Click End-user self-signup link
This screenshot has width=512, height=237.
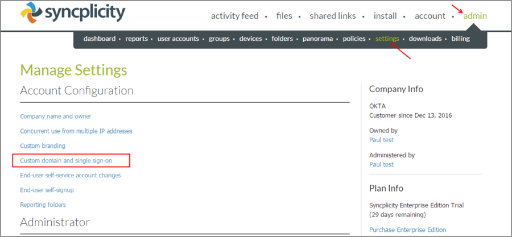(x=47, y=190)
